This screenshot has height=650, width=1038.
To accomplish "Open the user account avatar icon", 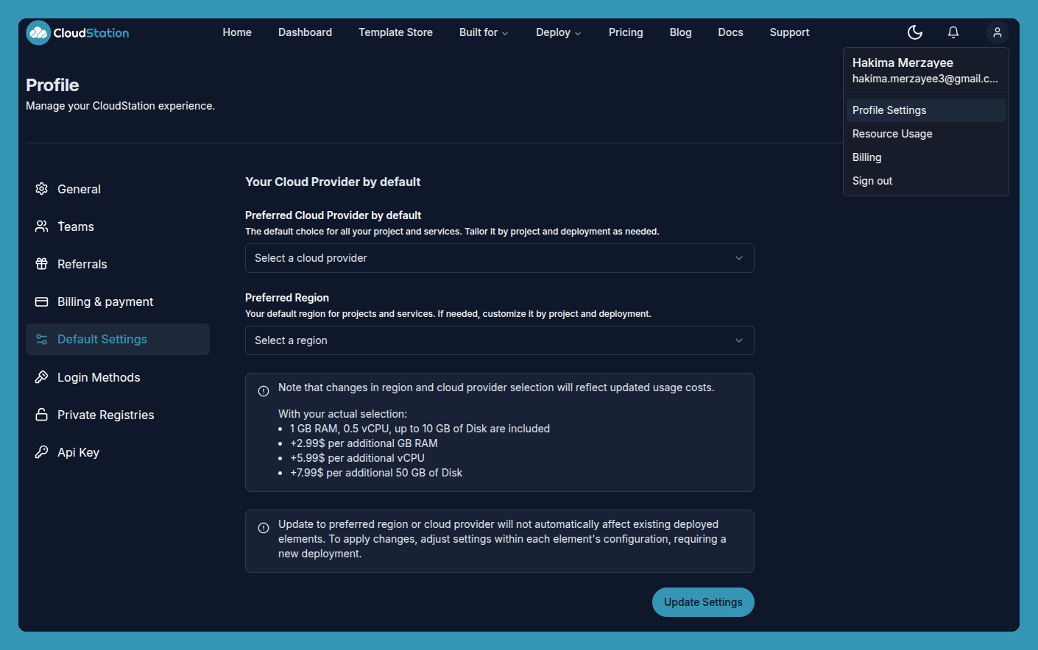I will point(997,32).
